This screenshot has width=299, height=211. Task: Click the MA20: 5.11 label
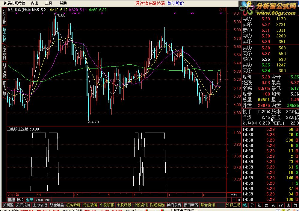78,10
